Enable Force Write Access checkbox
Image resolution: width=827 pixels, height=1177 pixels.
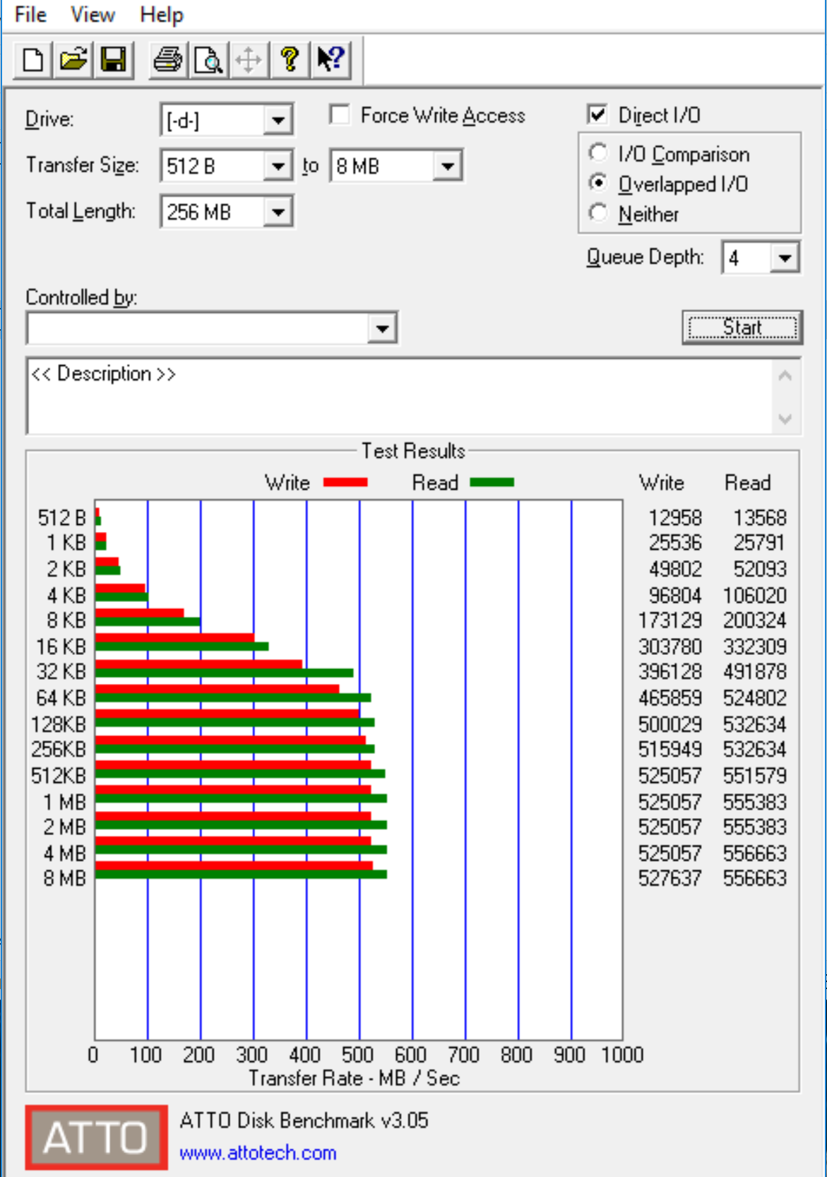tap(340, 114)
